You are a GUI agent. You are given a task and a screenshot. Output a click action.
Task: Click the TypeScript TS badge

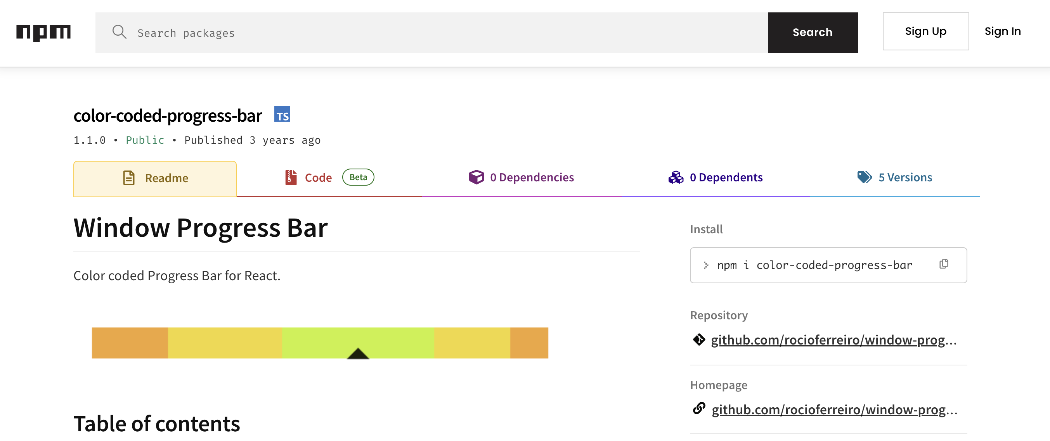pyautogui.click(x=282, y=114)
